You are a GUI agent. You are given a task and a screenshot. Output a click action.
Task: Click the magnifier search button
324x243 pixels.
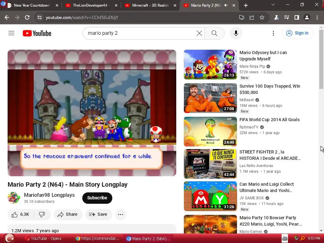point(214,33)
